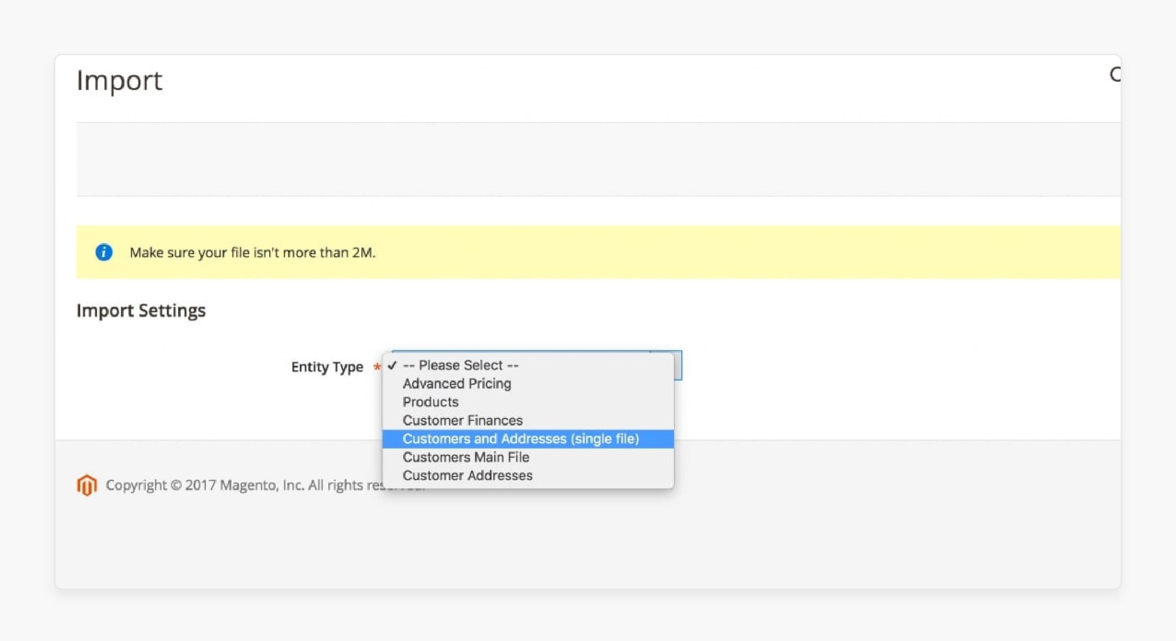Click the search icon at top right

click(x=1115, y=75)
